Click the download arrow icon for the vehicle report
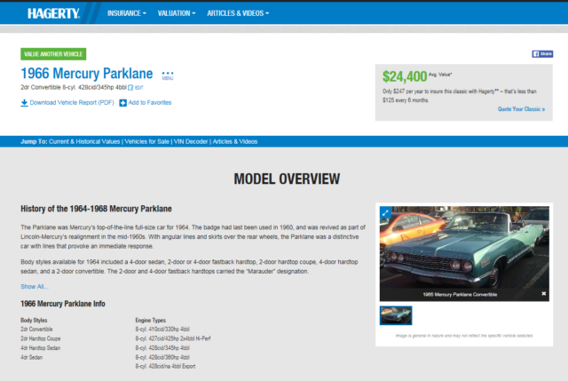The image size is (568, 381). 24,103
